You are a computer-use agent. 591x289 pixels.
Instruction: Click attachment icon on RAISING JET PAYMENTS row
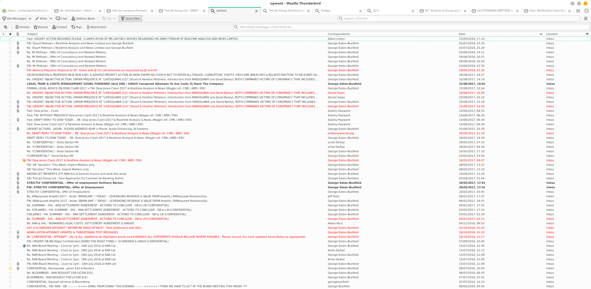(x=18, y=174)
